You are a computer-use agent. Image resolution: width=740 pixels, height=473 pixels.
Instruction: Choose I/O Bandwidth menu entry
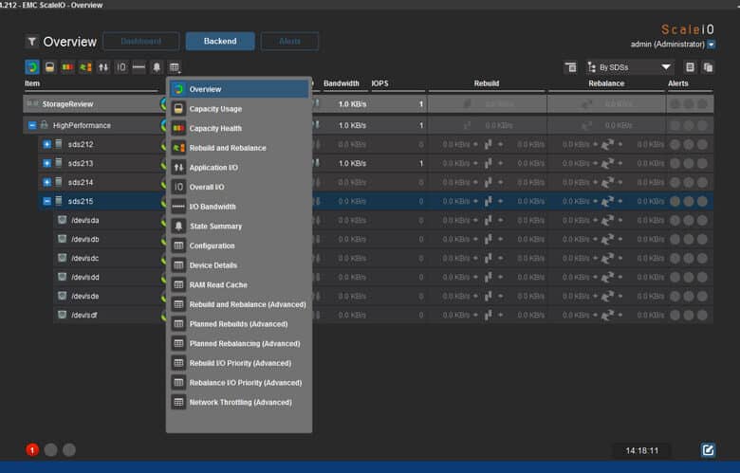point(239,207)
